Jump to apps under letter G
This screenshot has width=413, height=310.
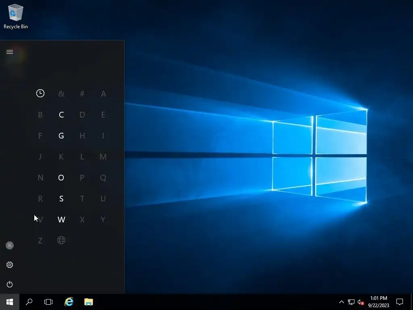61,136
